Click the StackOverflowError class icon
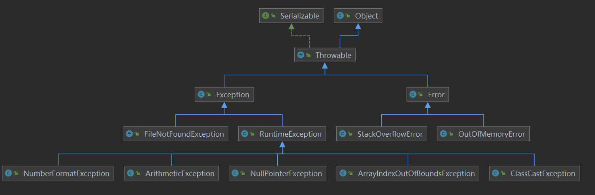 click(x=343, y=134)
